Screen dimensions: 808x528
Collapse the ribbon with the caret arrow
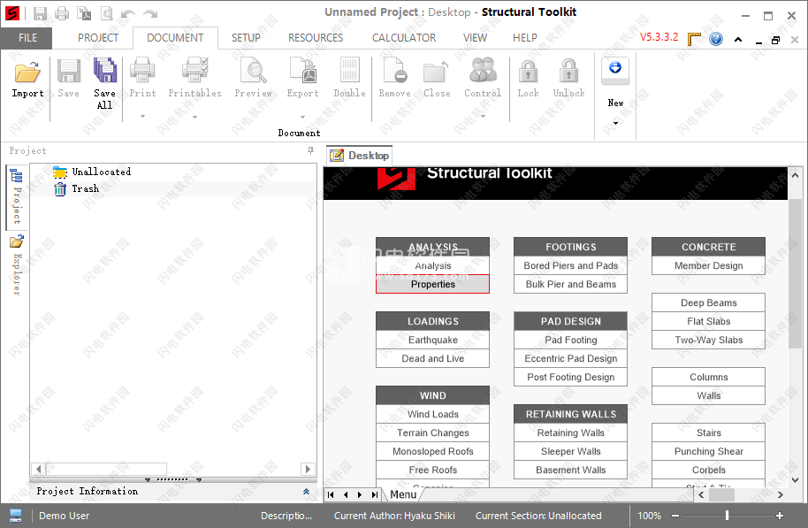click(x=738, y=39)
